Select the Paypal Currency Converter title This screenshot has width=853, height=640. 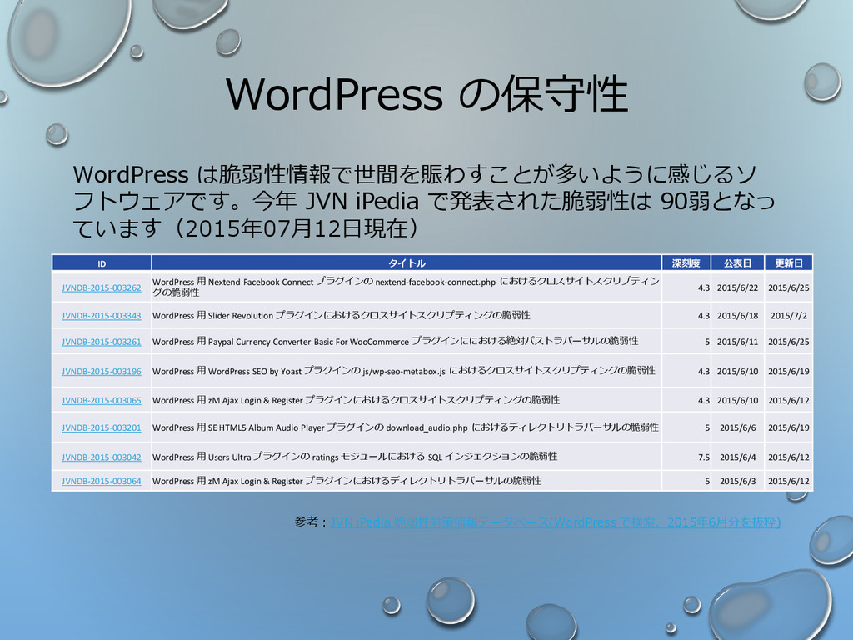tap(396, 341)
